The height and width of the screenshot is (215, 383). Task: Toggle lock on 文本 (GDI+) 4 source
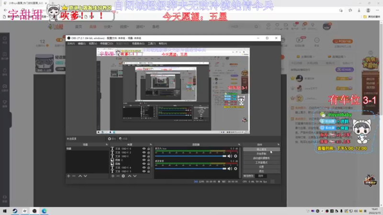pyautogui.click(x=148, y=168)
